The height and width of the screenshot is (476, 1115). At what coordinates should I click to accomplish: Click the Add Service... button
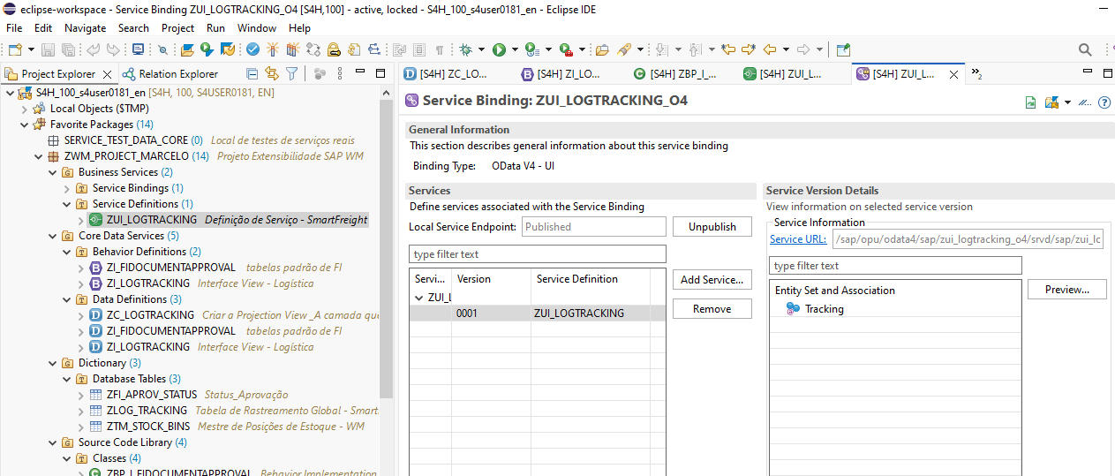click(712, 280)
